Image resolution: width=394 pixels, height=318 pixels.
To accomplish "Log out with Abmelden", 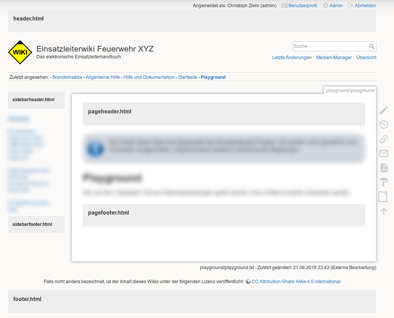I will tap(365, 6).
